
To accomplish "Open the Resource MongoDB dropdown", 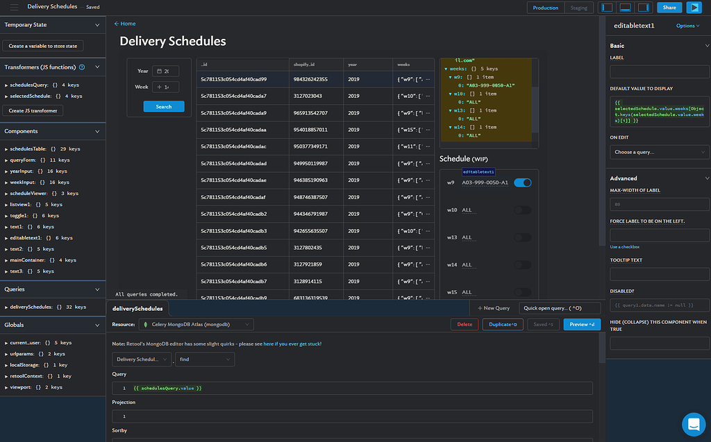I will [196, 324].
